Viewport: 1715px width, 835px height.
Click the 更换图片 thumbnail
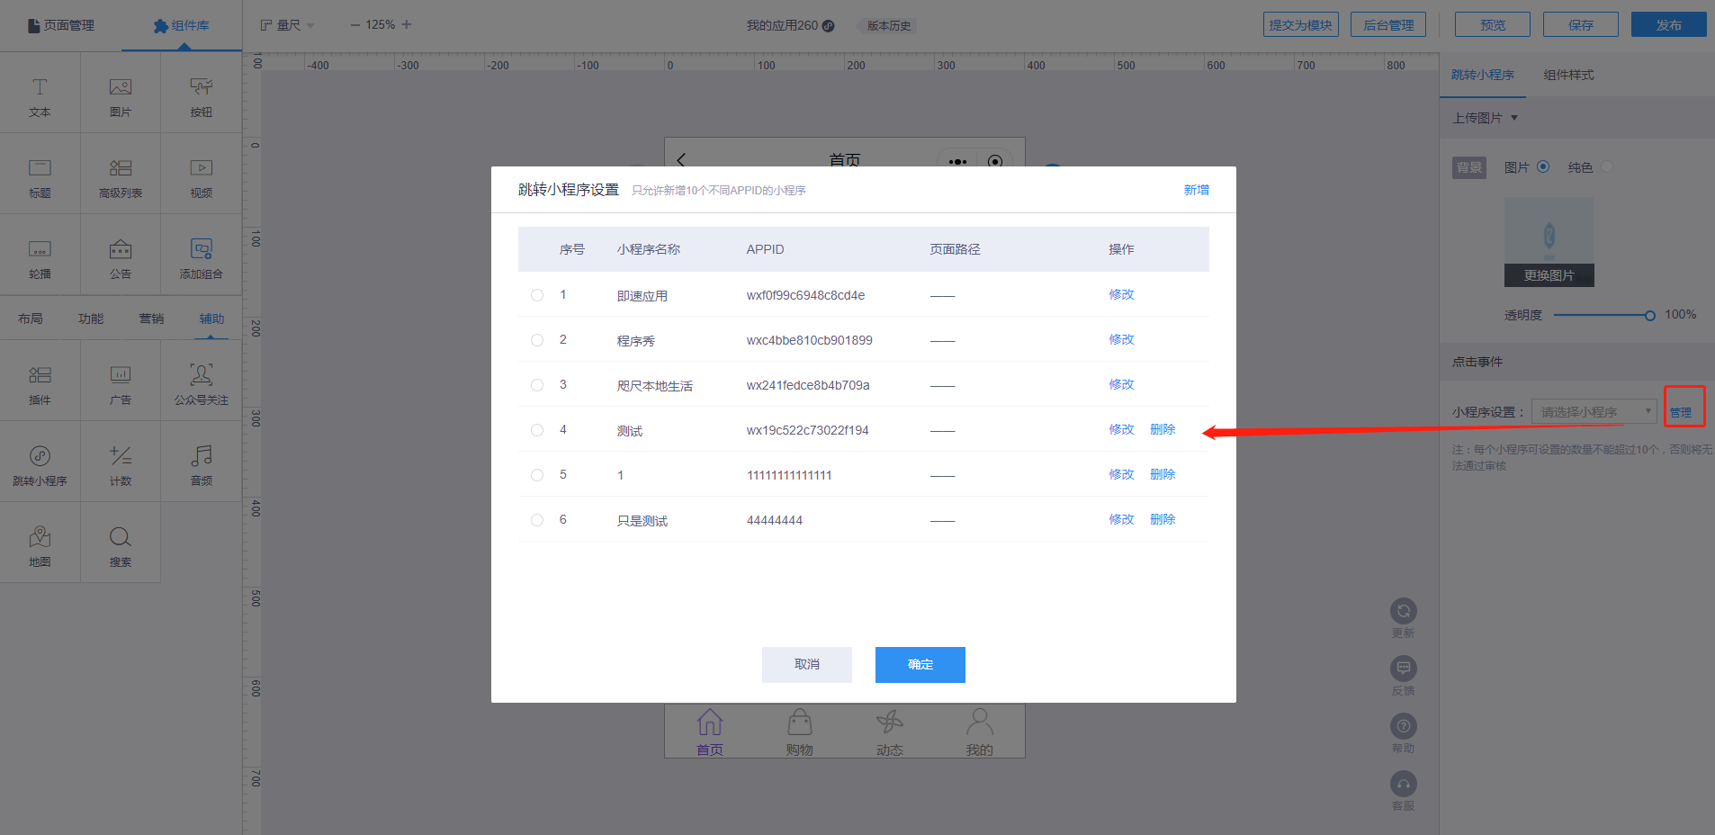click(1549, 242)
